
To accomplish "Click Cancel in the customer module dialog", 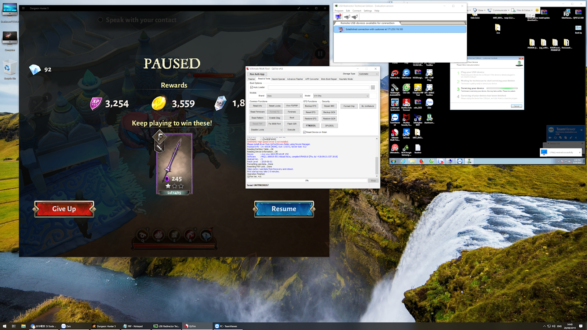I will pos(516,106).
